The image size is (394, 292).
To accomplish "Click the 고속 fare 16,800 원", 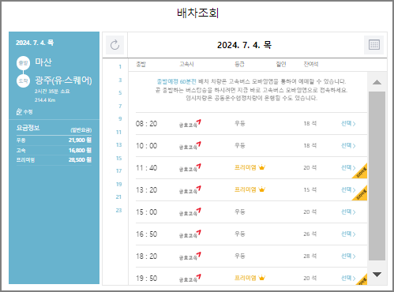I will pyautogui.click(x=80, y=151).
